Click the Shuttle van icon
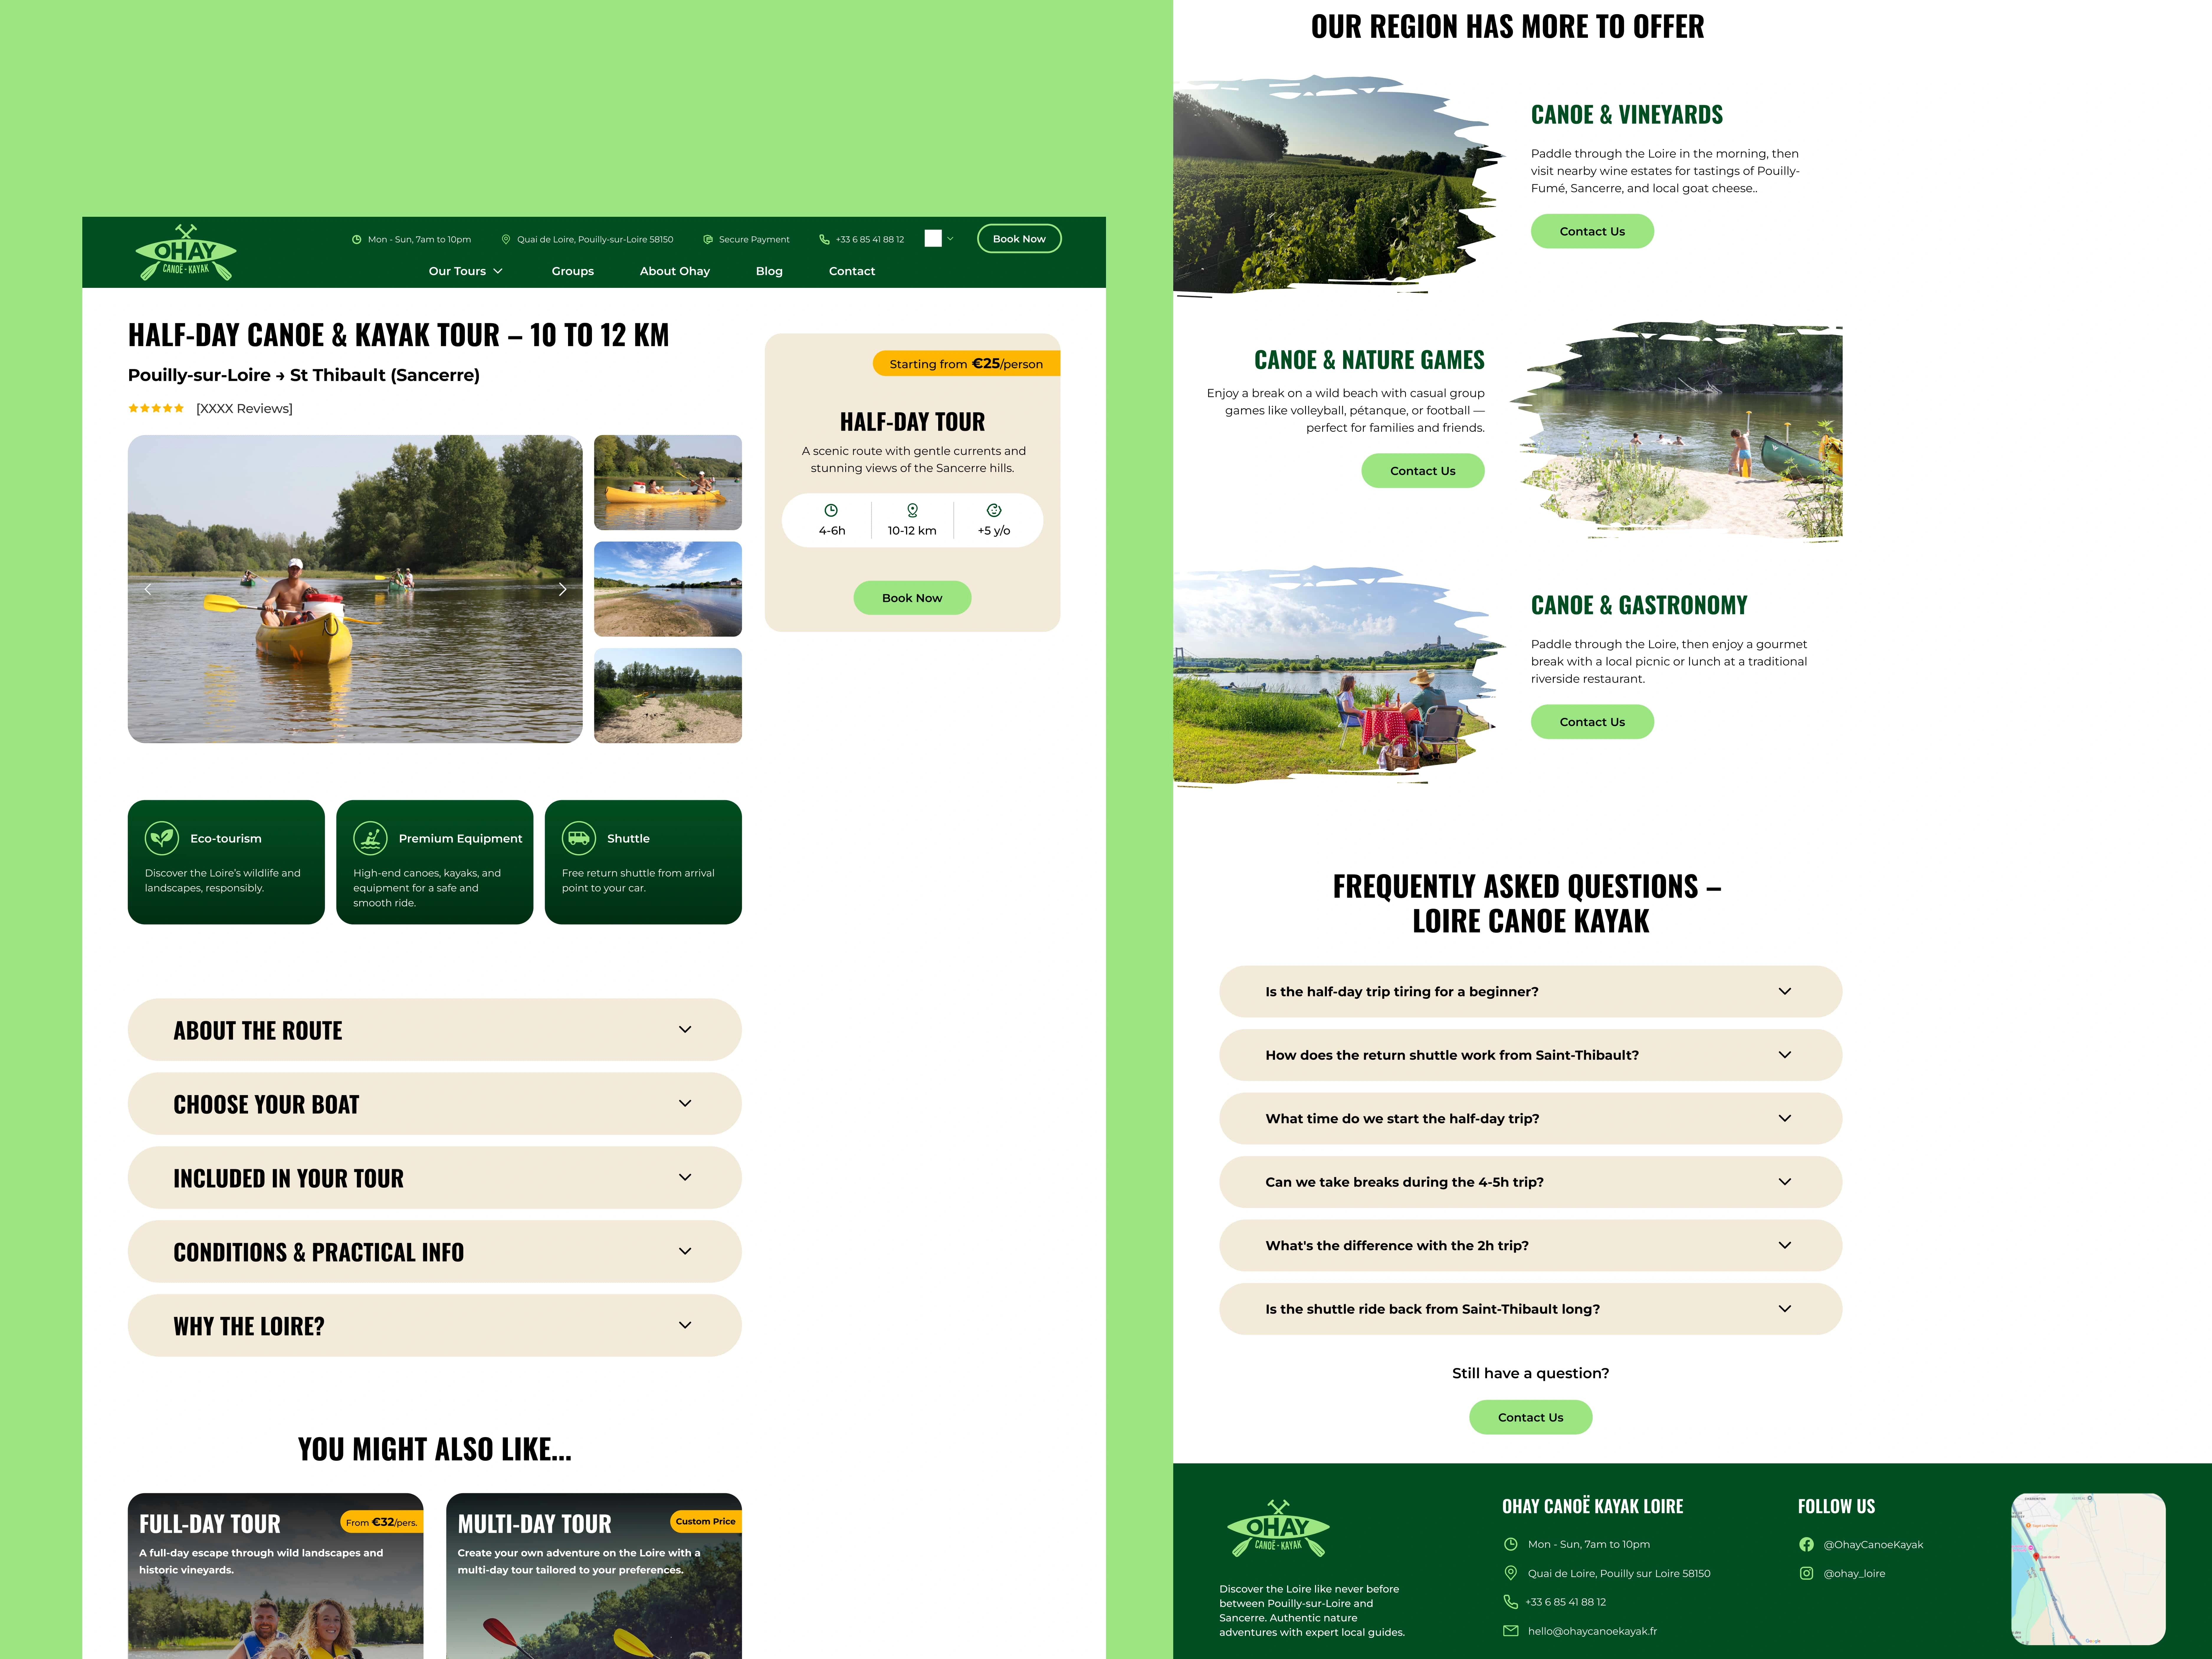The height and width of the screenshot is (1659, 2212). click(579, 838)
